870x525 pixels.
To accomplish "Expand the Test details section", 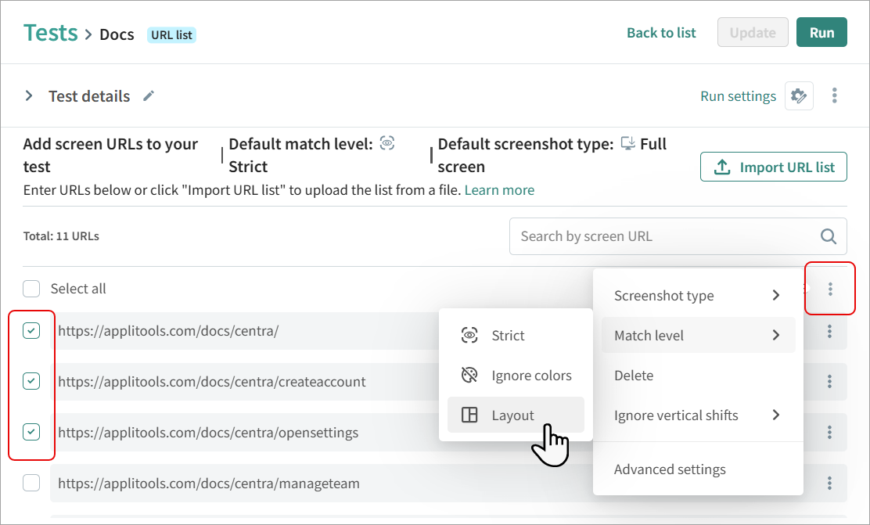I will [x=29, y=96].
